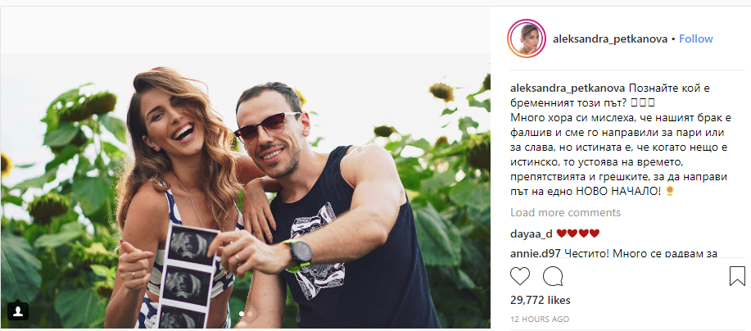Select the second carousel dot indicator
The image size is (751, 331).
coord(250,315)
